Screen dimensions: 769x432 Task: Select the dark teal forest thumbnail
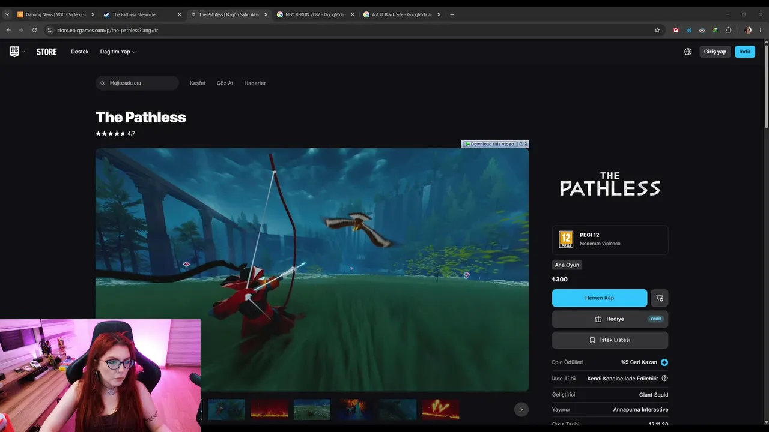[x=398, y=409]
